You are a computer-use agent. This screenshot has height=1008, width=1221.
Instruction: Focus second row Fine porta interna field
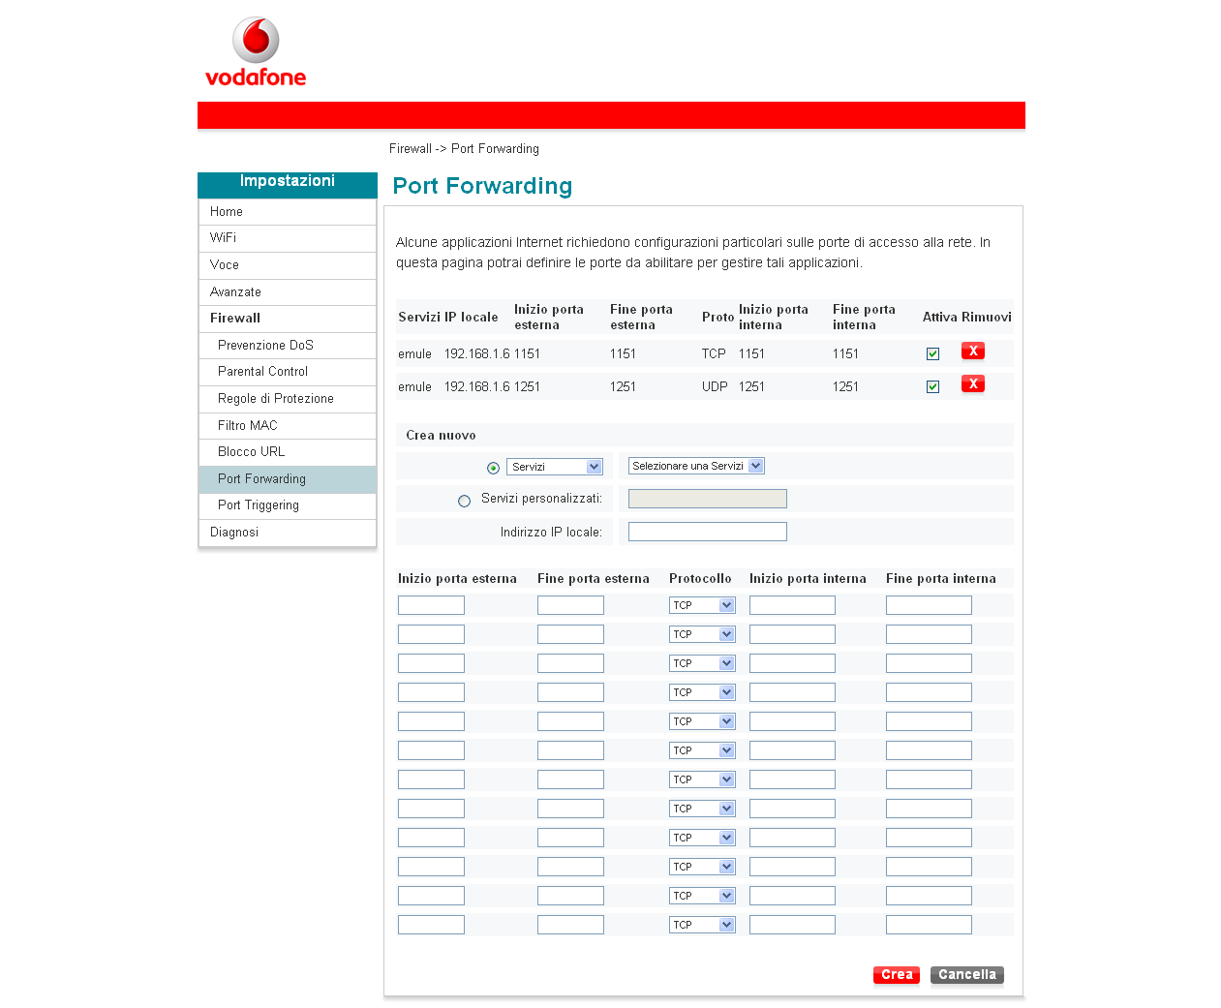[929, 634]
